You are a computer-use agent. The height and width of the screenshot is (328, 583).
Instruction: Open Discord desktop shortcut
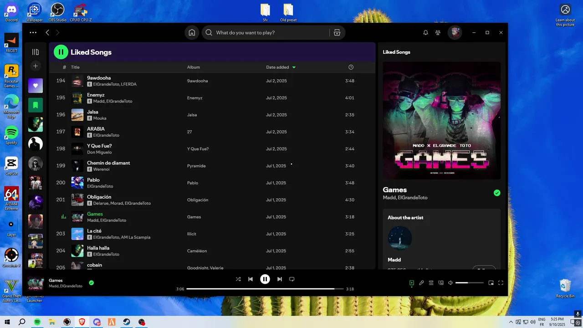pyautogui.click(x=11, y=12)
